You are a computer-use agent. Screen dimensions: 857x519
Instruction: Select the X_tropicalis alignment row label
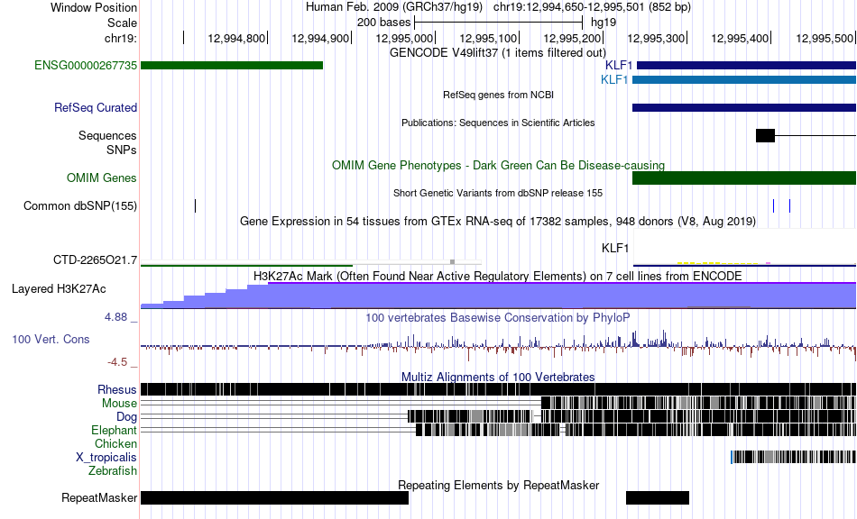pos(106,458)
